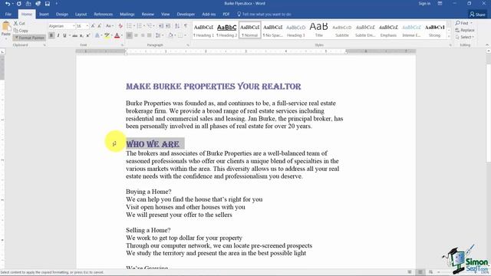Click Sign in
This screenshot has width=491, height=276.
(424, 4)
